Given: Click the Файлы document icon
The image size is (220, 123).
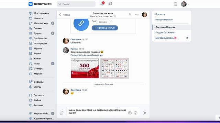Looking at the screenshot, I should point(31,100).
